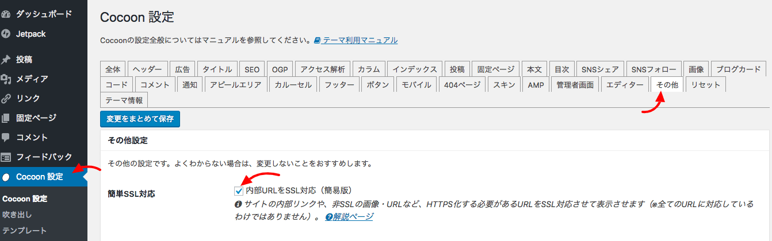
Task: Switch to カラム tab
Action: point(369,69)
